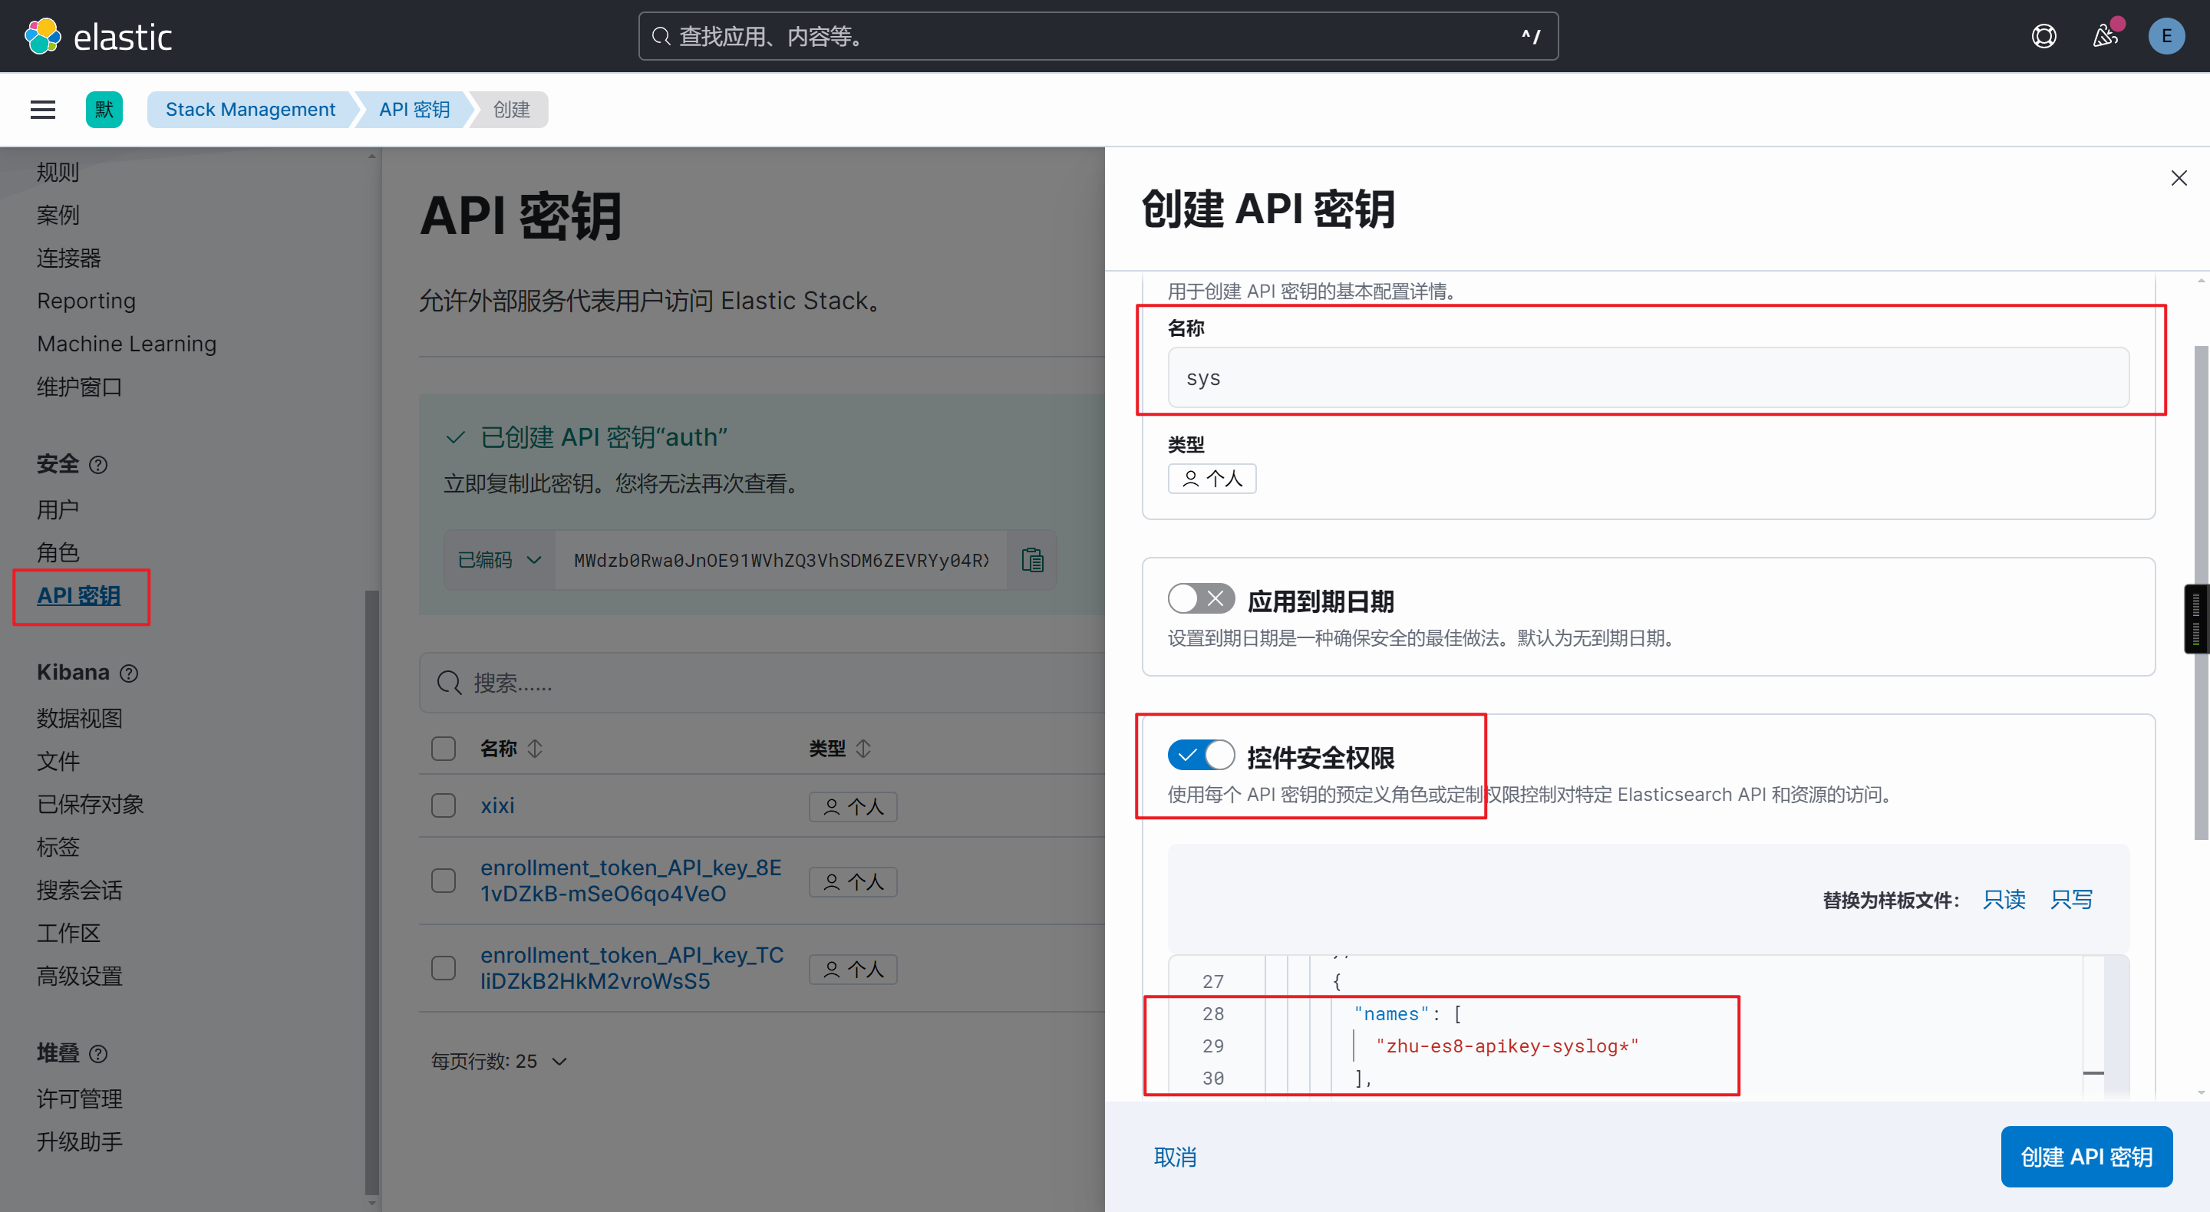Screen dimensions: 2210x1212
Task: Click the 个人 badge on xixi row
Action: (852, 806)
